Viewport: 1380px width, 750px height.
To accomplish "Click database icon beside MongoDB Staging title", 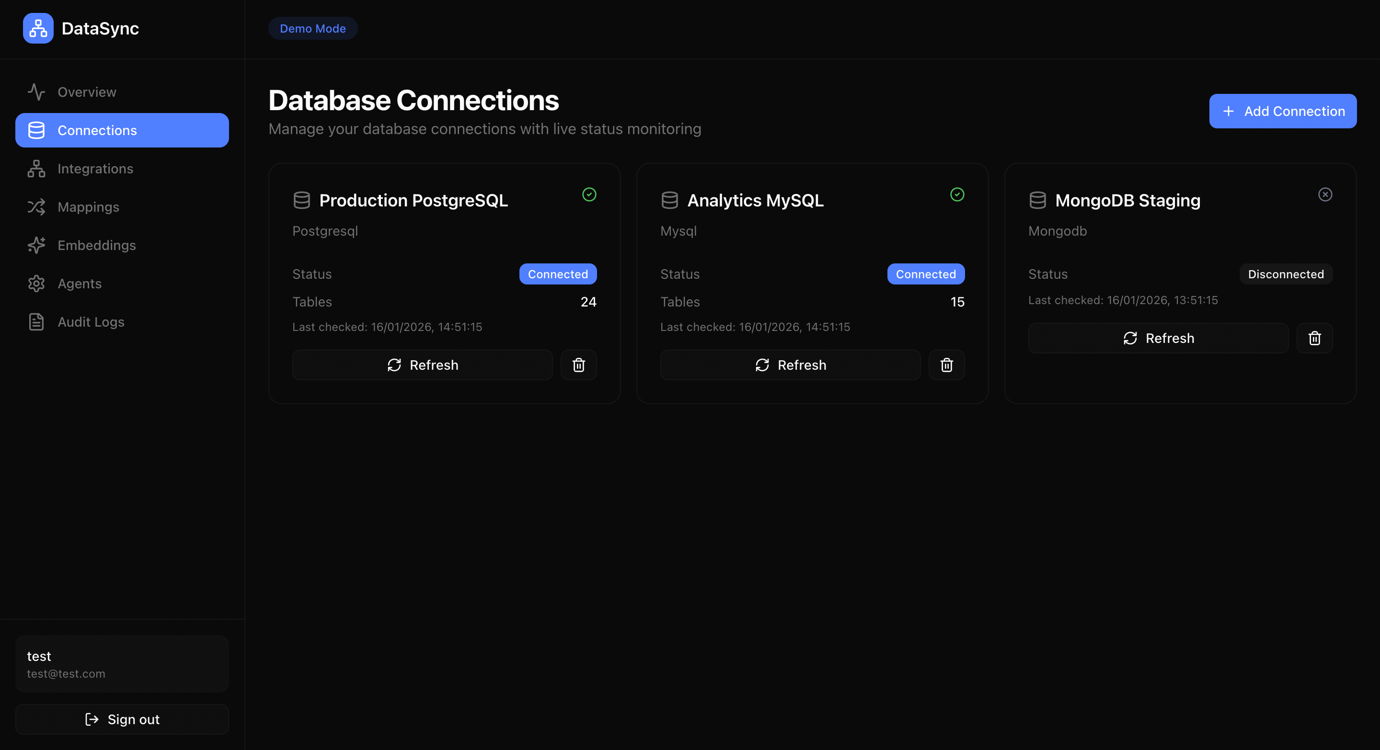I will pyautogui.click(x=1038, y=200).
